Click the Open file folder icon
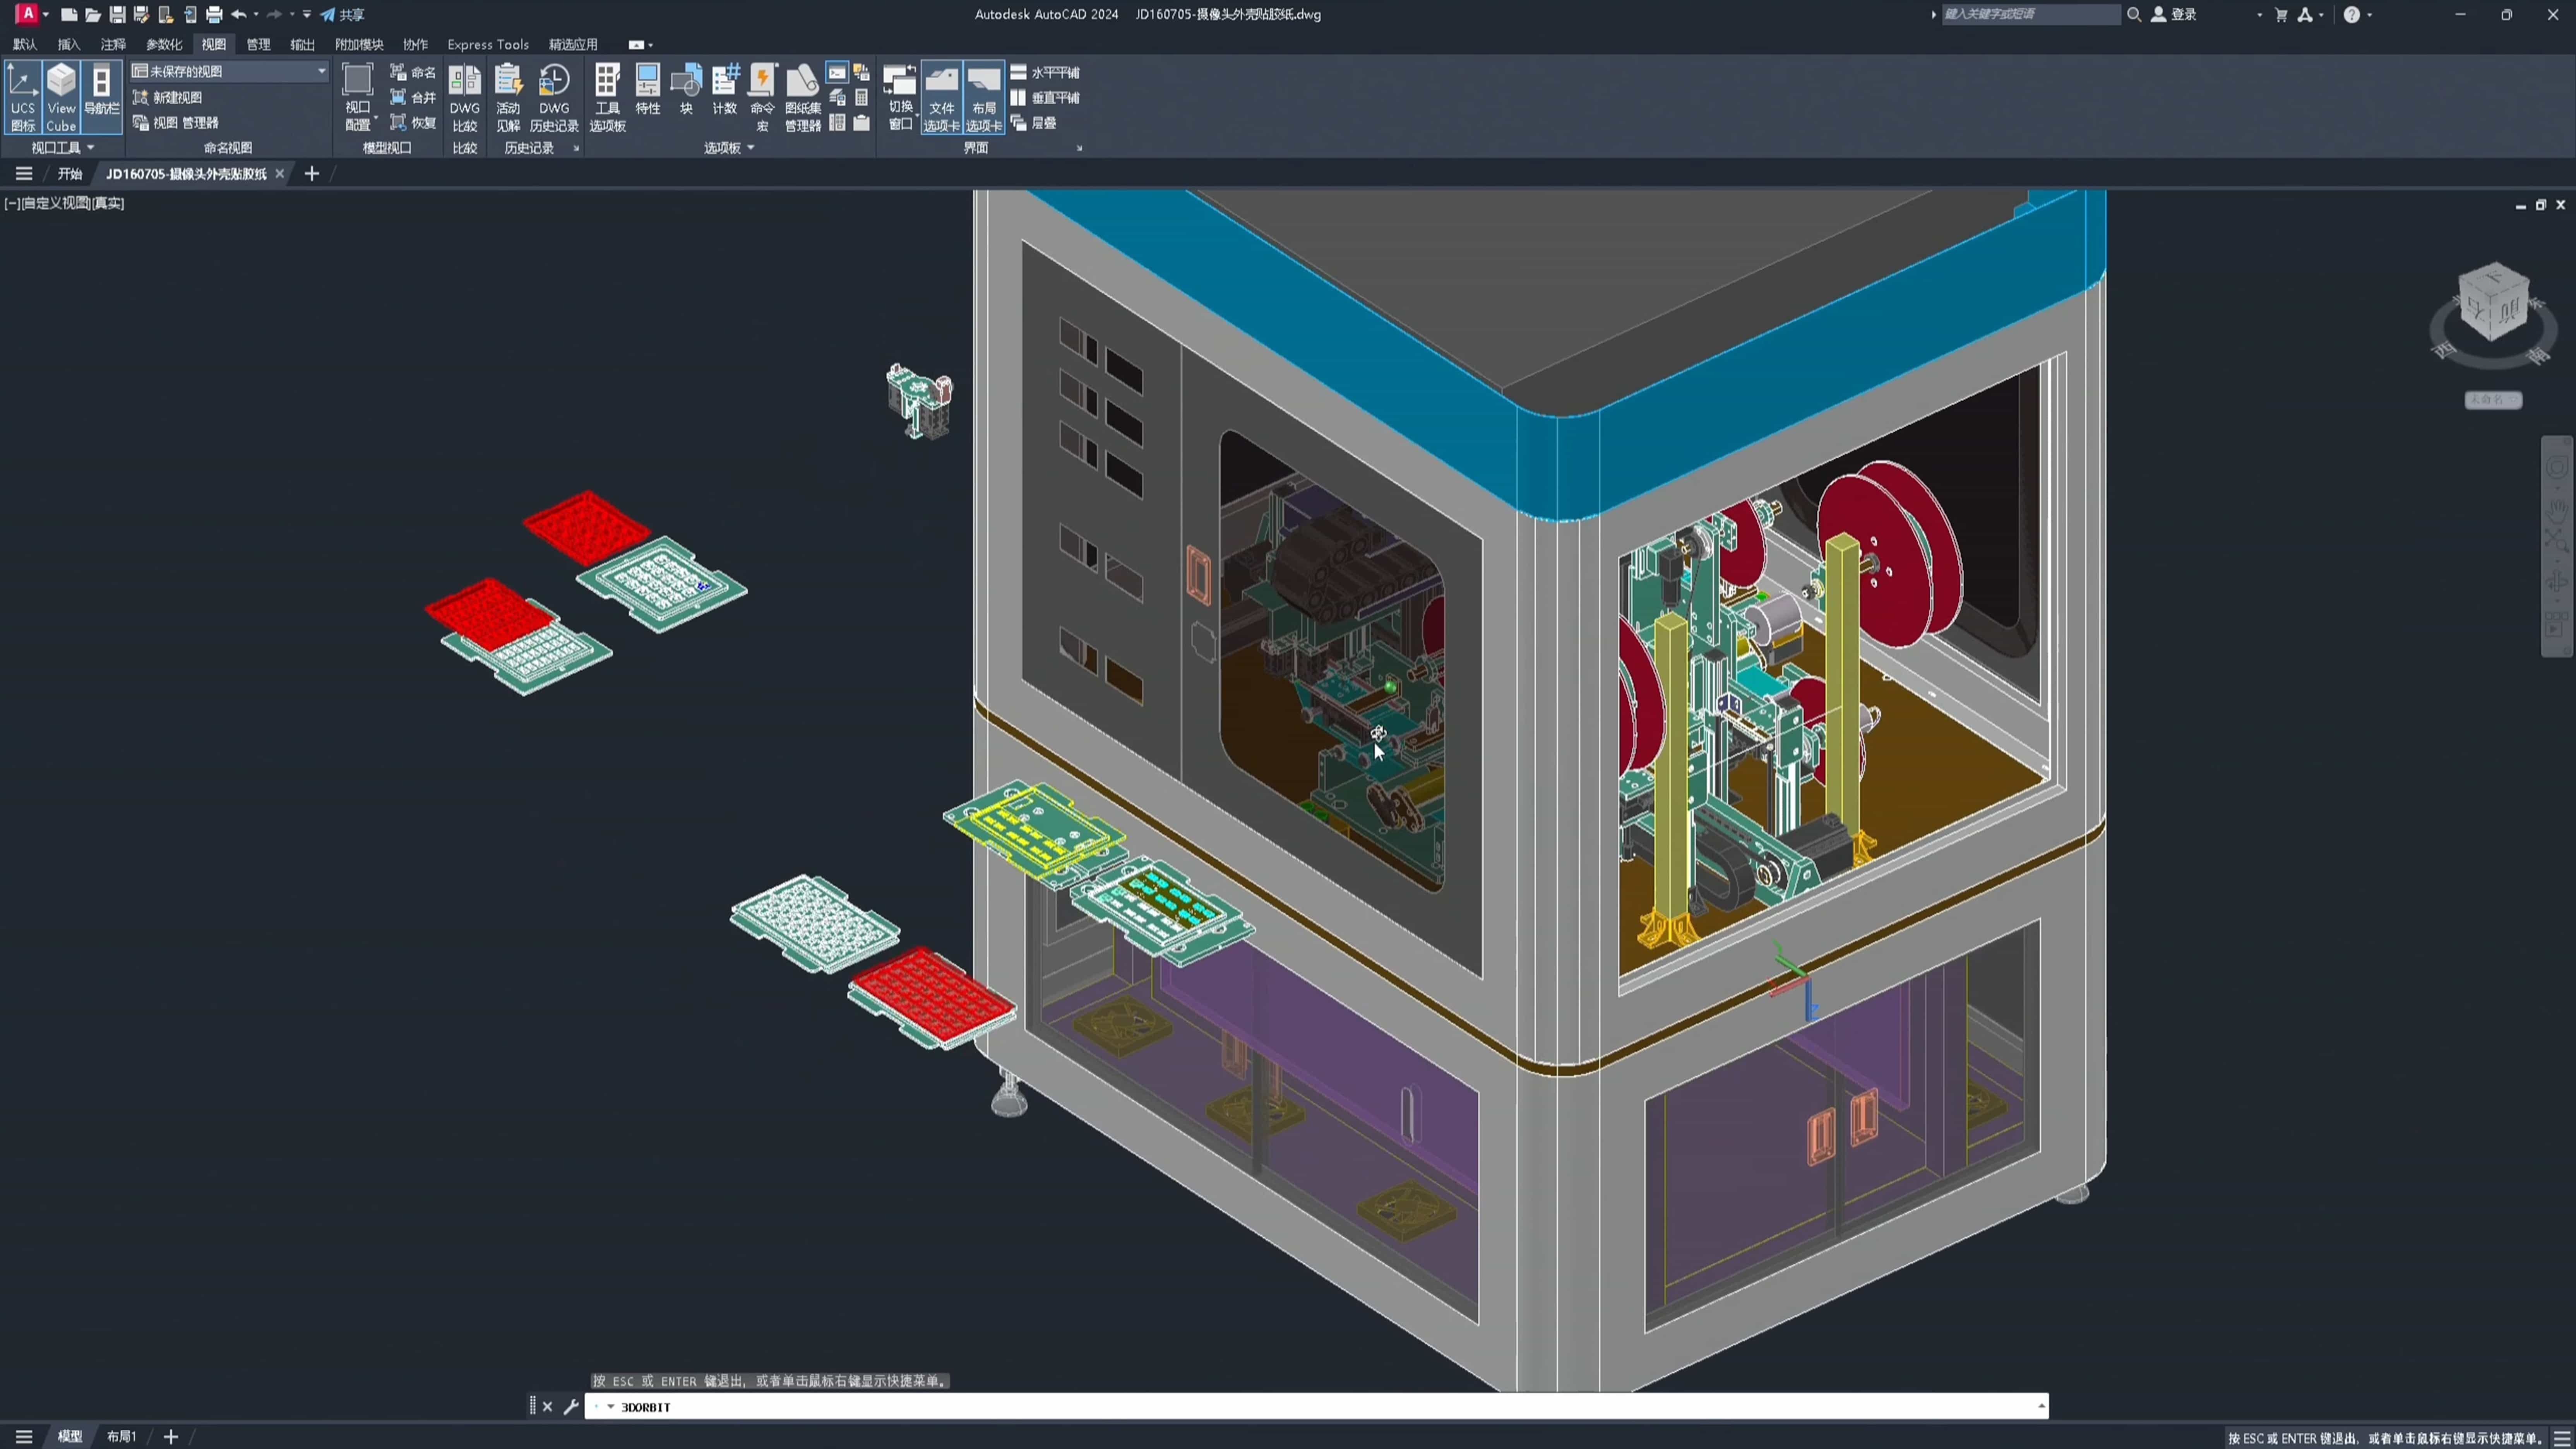Screen dimensions: 2576x1449 tap(93, 15)
